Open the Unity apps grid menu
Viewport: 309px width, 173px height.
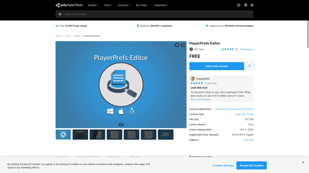(246, 5)
